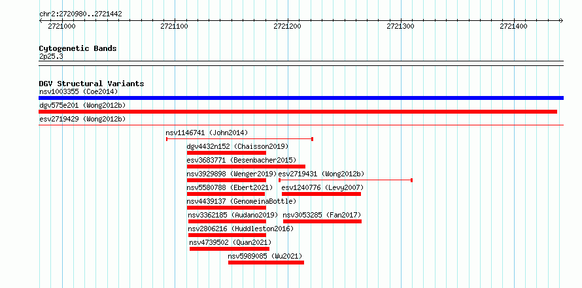Open nsv4739502 (Quan2021) variant label
The width and height of the screenshot is (582, 288).
click(x=230, y=242)
